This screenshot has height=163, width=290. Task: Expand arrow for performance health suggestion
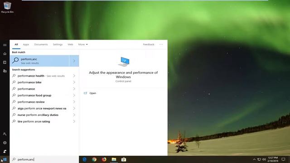pyautogui.click(x=74, y=76)
